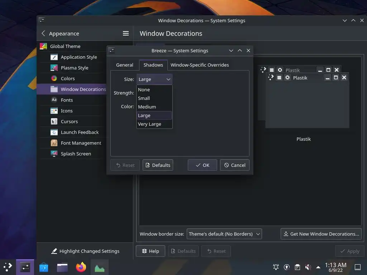Collapse the Size dropdown showing Large

[x=154, y=79]
